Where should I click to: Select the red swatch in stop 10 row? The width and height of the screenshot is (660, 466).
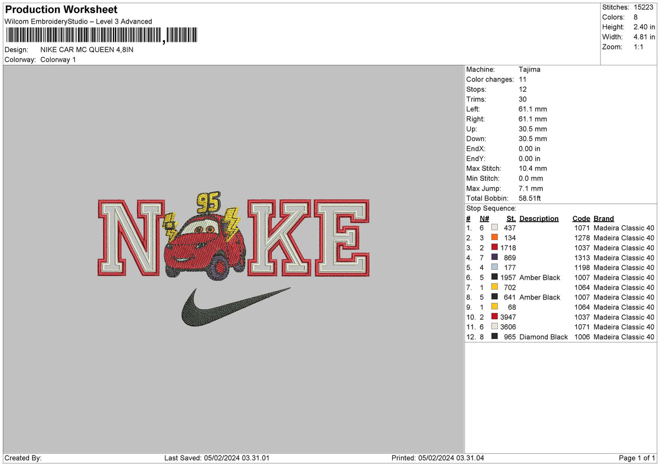pos(494,317)
